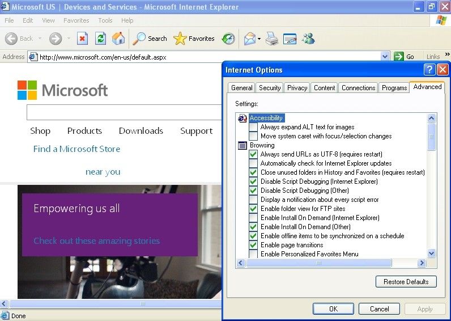Click the green Go arrow icon
This screenshot has width=451, height=321.
(x=399, y=56)
